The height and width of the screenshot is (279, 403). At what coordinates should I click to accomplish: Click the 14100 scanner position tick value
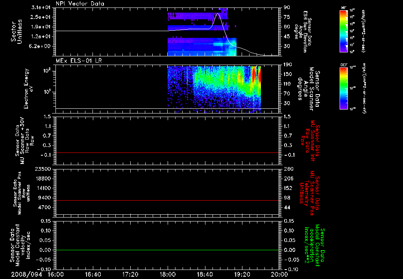[43, 188]
